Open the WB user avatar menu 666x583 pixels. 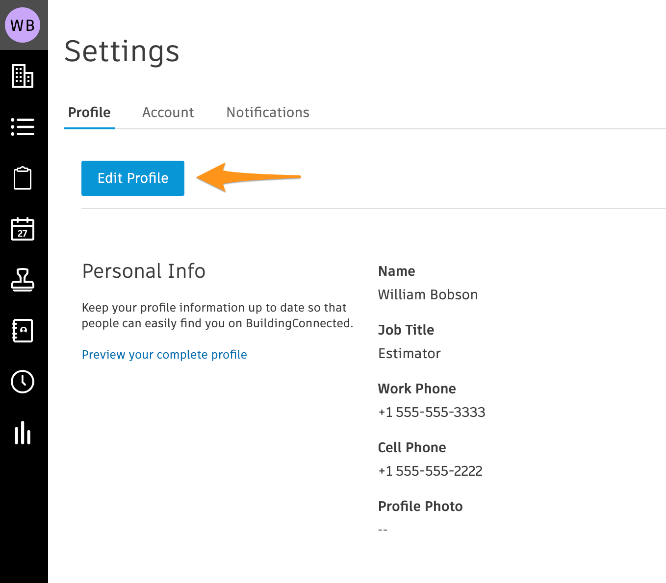coord(23,25)
